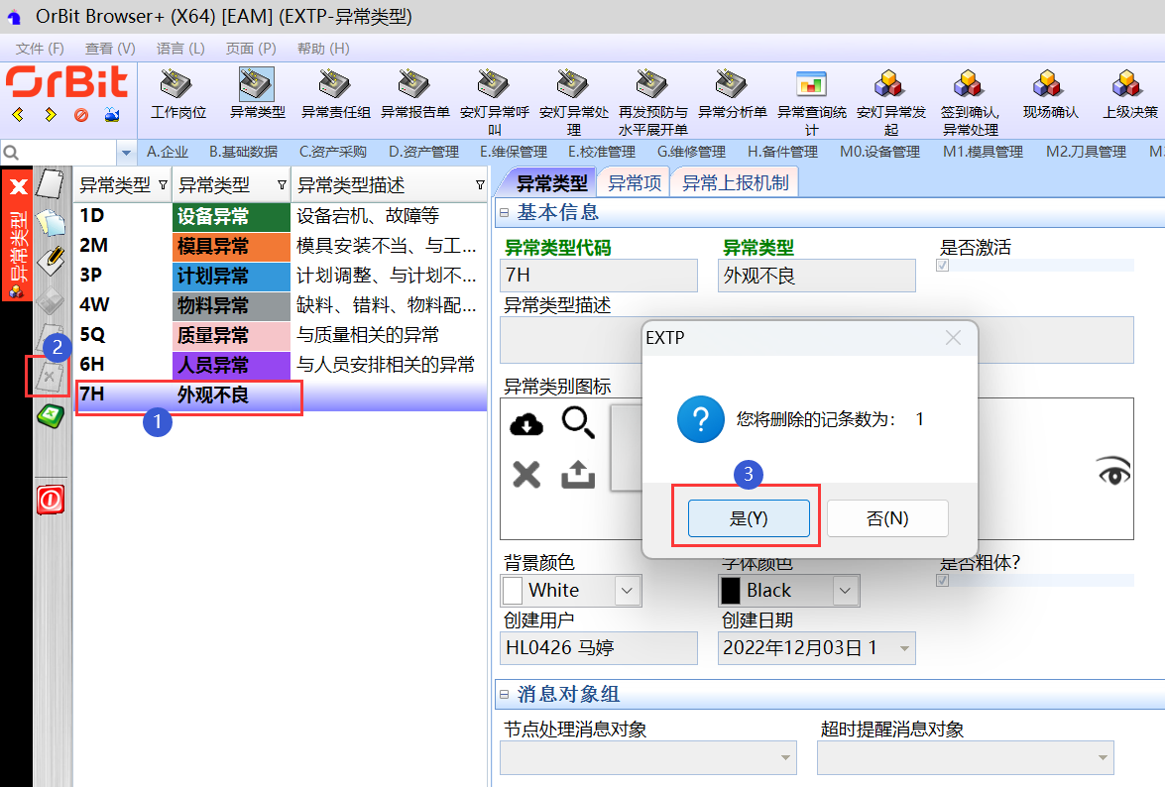Click the red power icon in sidebar

click(x=51, y=500)
